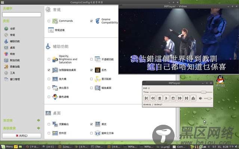Uncheck the 反色 checkbox
239x149 pixels.
coord(91,70)
